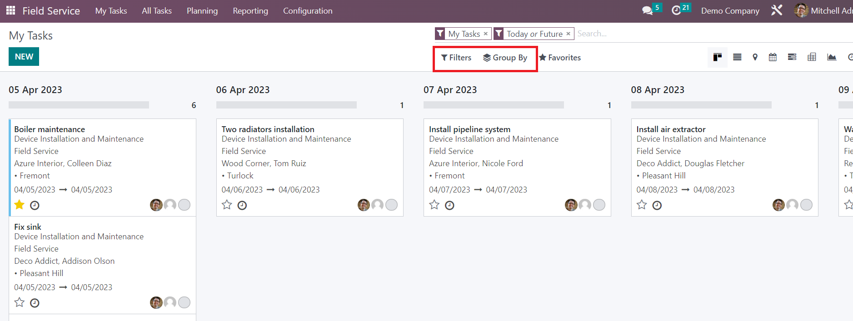This screenshot has height=321, width=853.
Task: Switch to Map view
Action: tap(755, 57)
